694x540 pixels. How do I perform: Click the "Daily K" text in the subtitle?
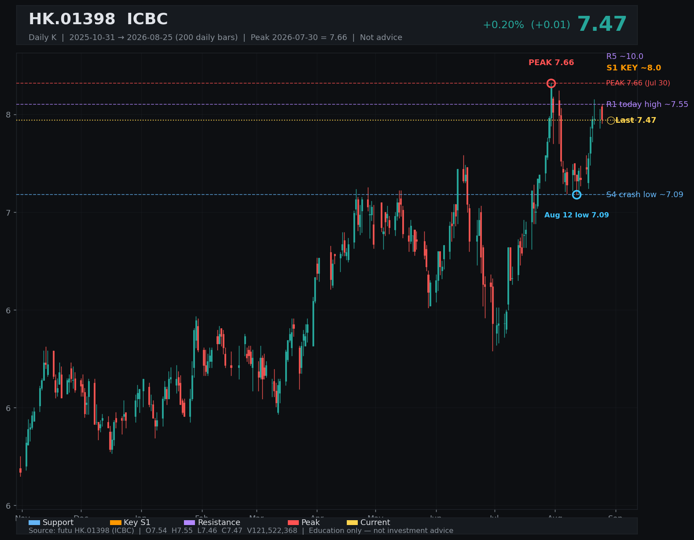43,37
